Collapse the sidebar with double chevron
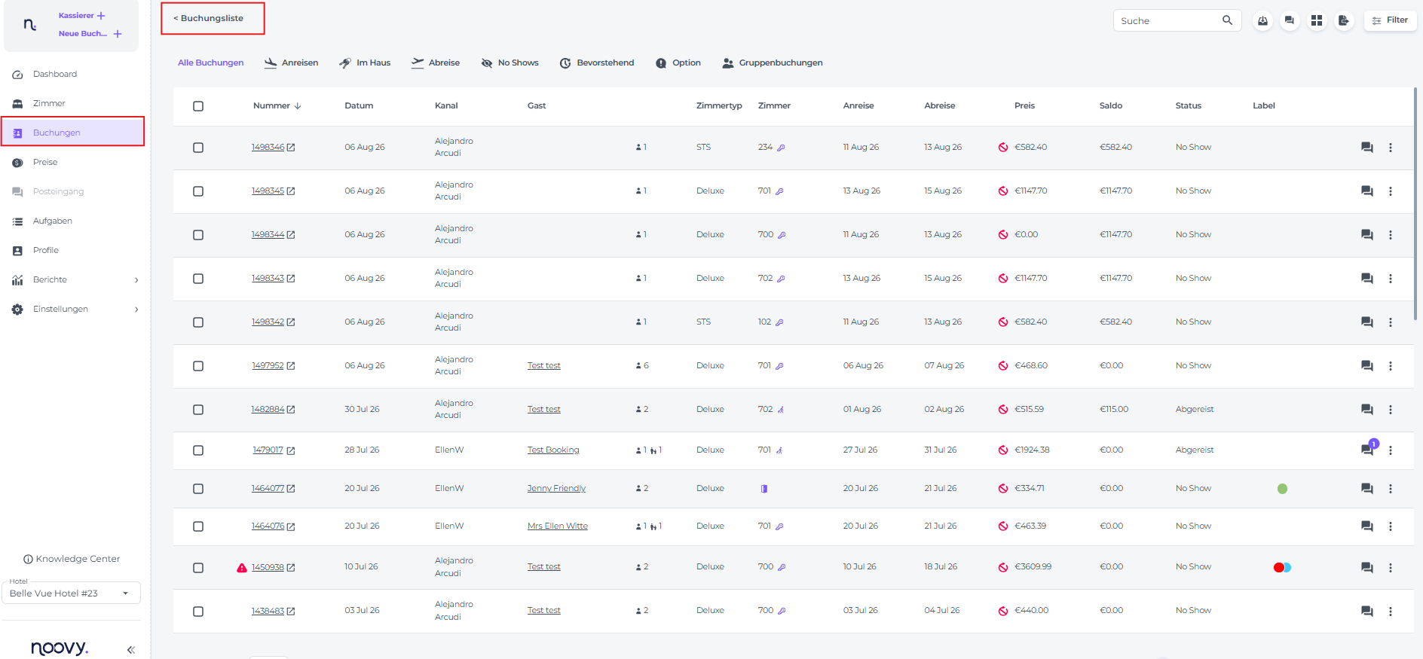1423x659 pixels. [x=131, y=649]
